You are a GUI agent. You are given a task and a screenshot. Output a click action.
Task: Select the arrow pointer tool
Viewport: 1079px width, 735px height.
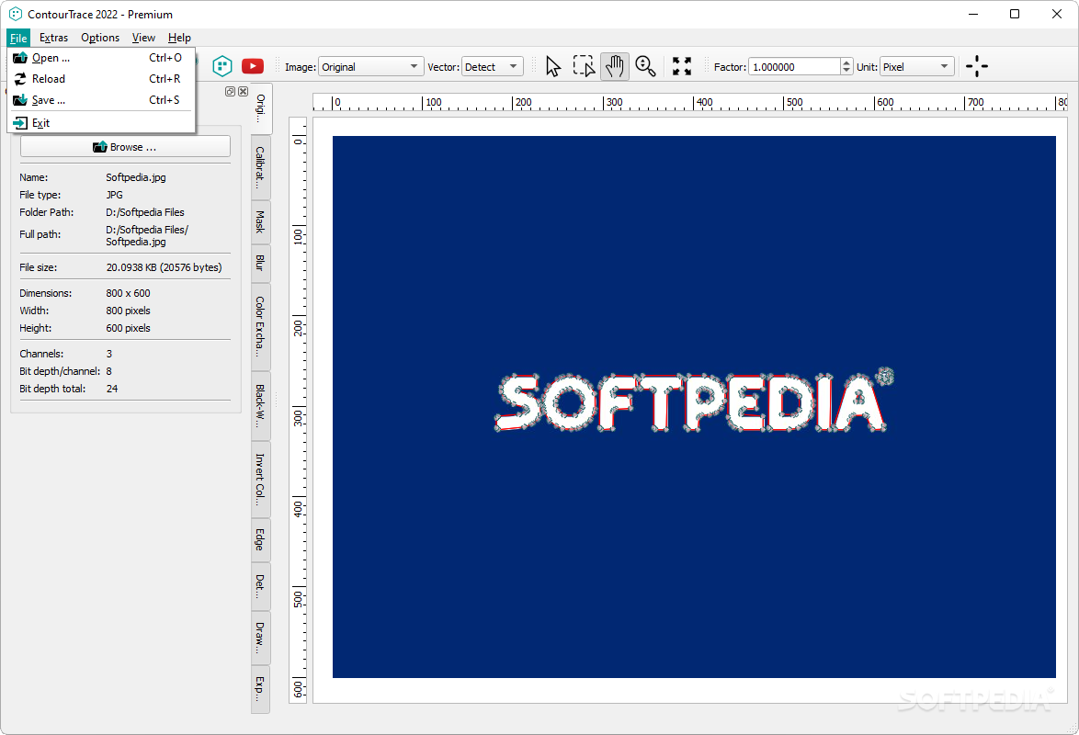click(x=553, y=66)
